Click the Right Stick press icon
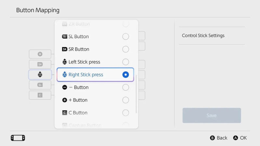Image resolution: width=260 pixels, height=146 pixels. [x=64, y=75]
